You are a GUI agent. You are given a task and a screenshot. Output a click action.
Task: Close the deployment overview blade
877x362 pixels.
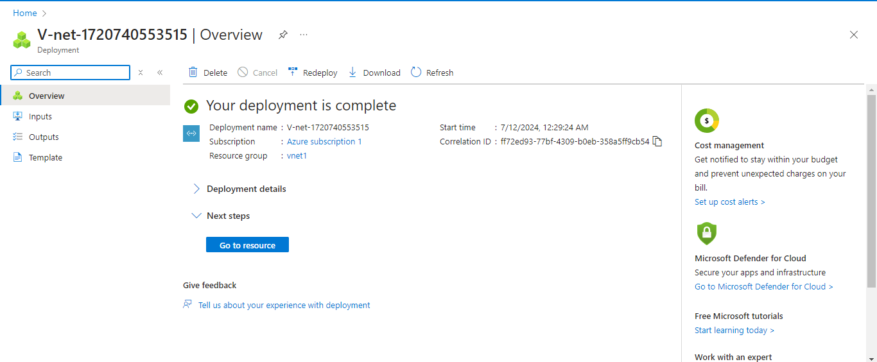click(854, 35)
